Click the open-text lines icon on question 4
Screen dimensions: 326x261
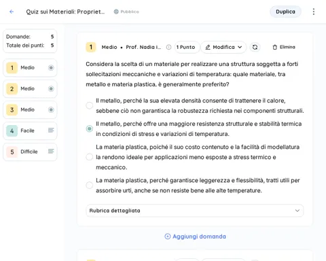click(51, 130)
